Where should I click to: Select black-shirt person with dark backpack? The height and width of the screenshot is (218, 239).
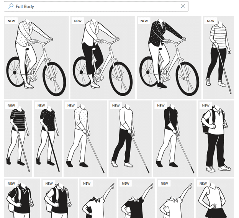[x=21, y=200]
